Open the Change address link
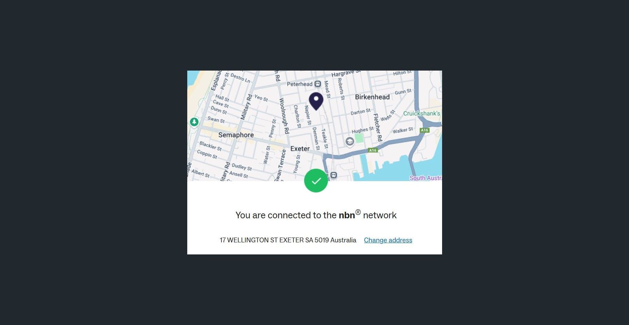The height and width of the screenshot is (325, 629). 388,240
